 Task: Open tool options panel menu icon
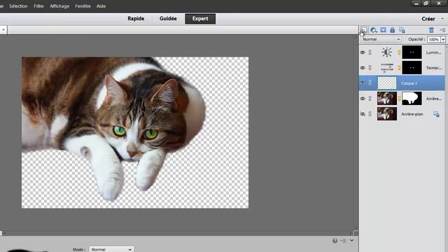[344, 241]
